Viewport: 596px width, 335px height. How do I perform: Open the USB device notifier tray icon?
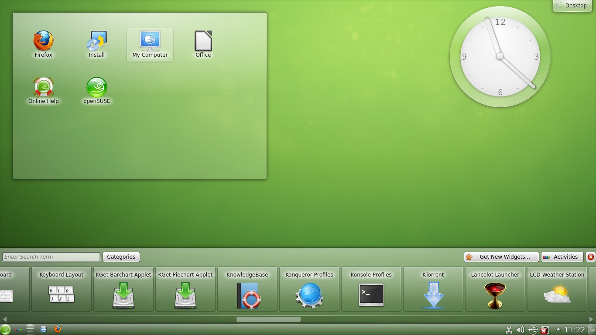click(x=533, y=330)
